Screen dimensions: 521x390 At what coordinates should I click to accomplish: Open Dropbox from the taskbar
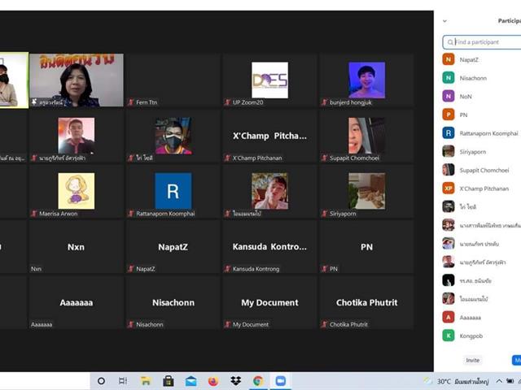[x=236, y=381]
